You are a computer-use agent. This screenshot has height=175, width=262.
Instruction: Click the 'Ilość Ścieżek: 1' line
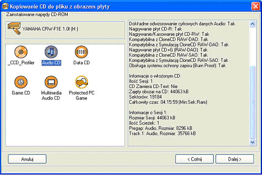pyautogui.click(x=144, y=123)
